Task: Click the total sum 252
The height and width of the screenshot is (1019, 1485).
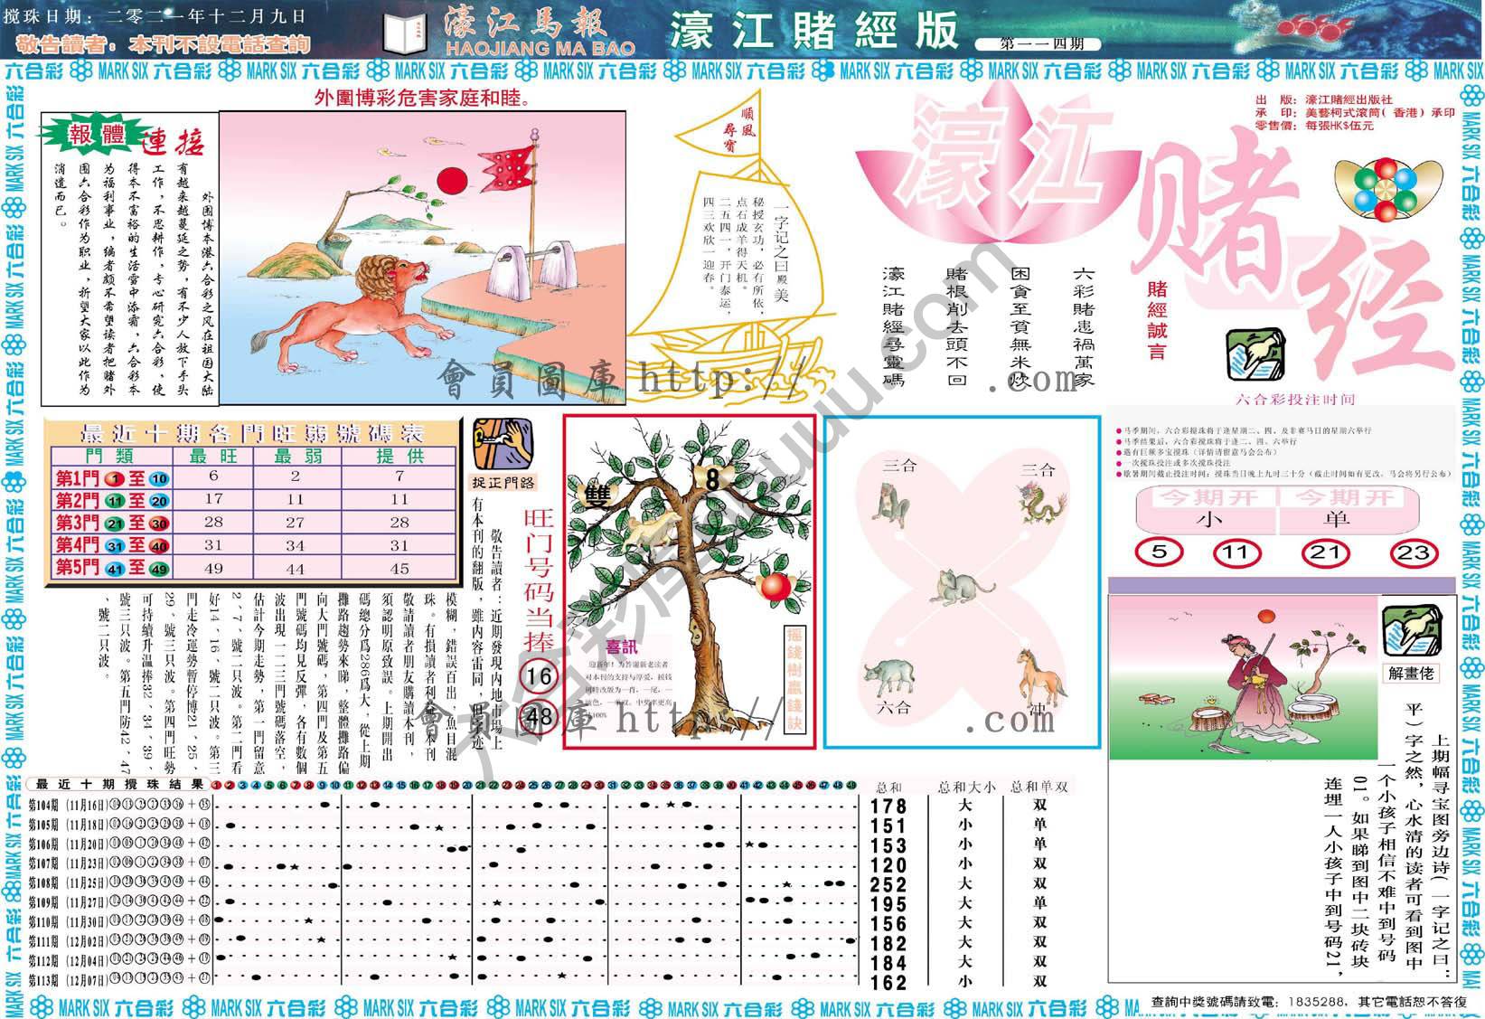Action: click(x=888, y=884)
